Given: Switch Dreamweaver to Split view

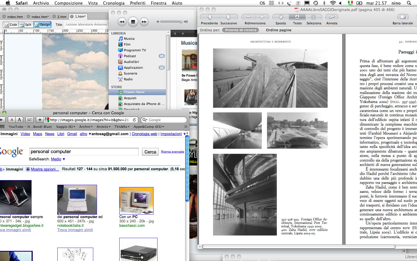Looking at the screenshot, I should coord(26,25).
